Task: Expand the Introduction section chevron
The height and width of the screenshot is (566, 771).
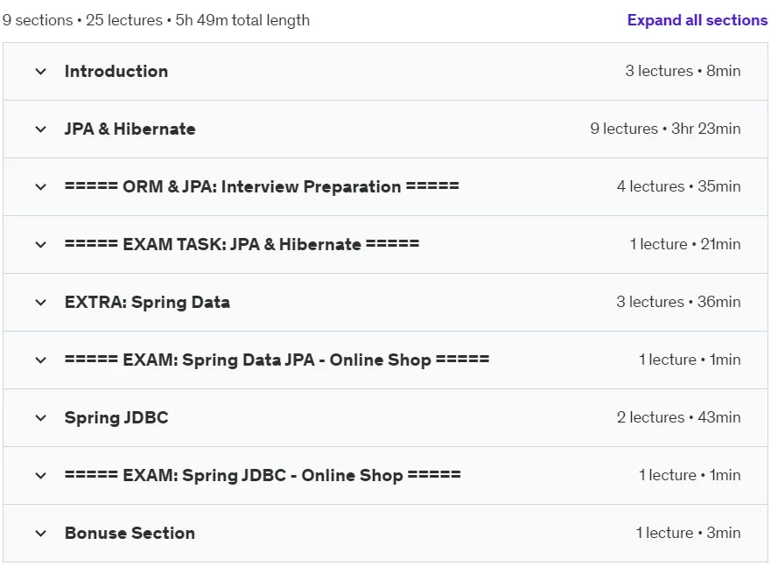Action: (x=41, y=72)
